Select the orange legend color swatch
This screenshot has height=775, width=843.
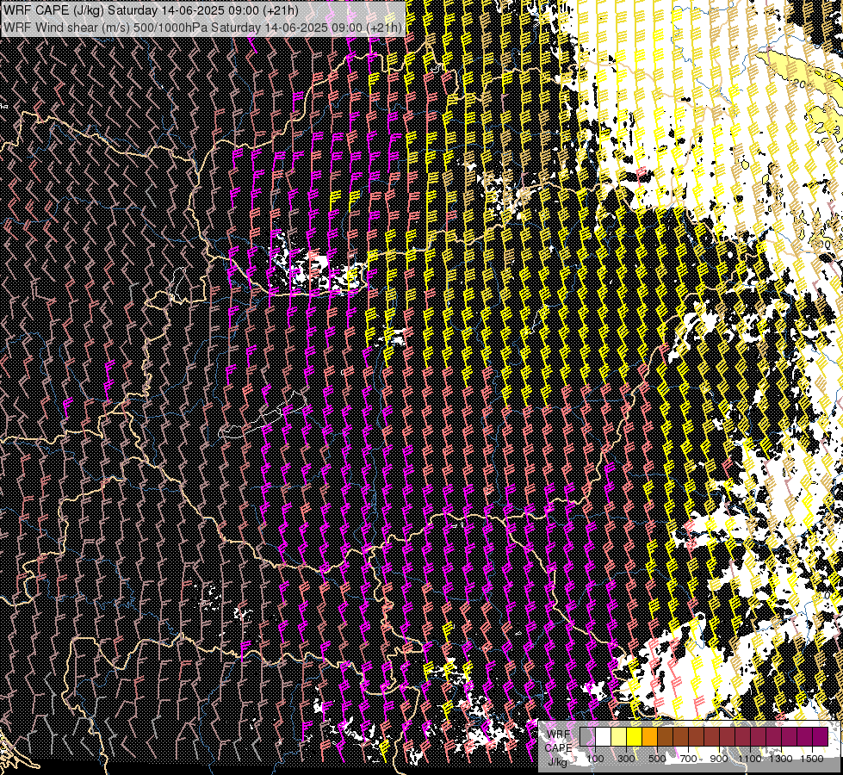pos(650,736)
